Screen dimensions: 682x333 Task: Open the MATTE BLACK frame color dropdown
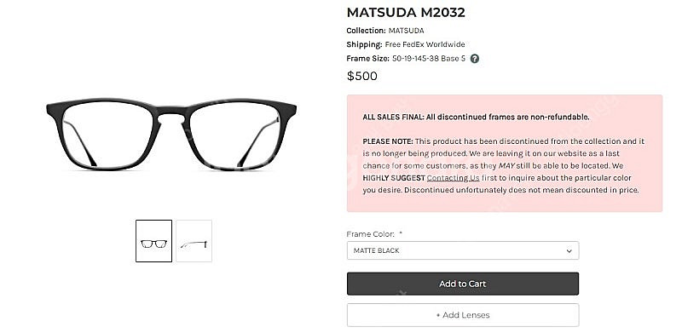point(463,250)
